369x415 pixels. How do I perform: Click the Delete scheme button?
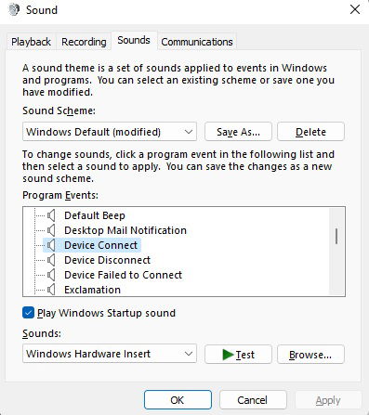click(310, 132)
